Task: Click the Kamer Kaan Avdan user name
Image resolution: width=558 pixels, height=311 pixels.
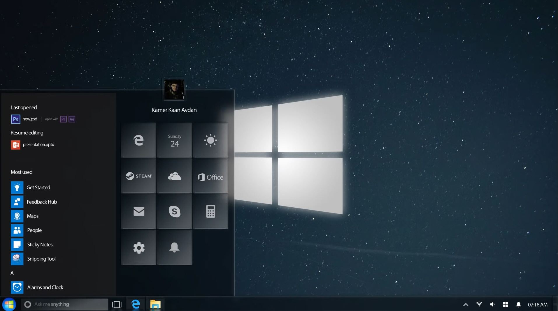Action: 174,110
